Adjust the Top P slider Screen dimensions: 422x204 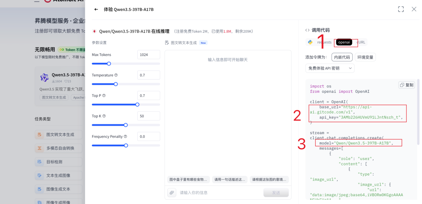[x=126, y=105]
